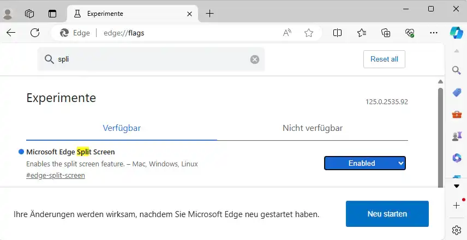Follow the #edge-split-screen link
The height and width of the screenshot is (240, 467).
coord(56,176)
